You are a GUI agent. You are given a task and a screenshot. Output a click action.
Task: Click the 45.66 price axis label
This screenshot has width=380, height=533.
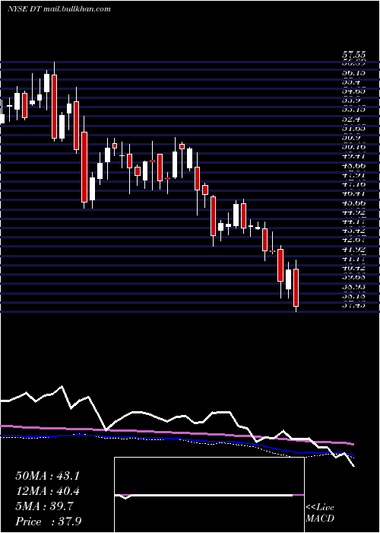point(353,203)
